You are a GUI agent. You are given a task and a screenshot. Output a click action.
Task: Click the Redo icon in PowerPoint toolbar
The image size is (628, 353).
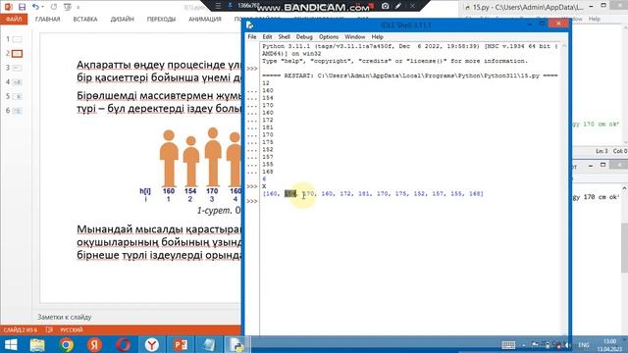point(54,7)
